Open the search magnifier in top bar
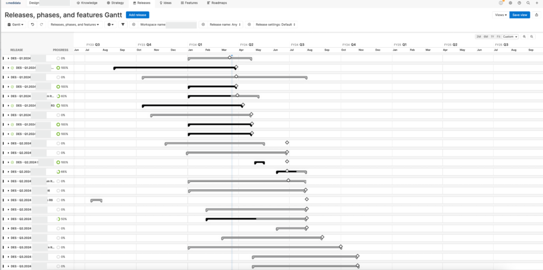 point(528,3)
